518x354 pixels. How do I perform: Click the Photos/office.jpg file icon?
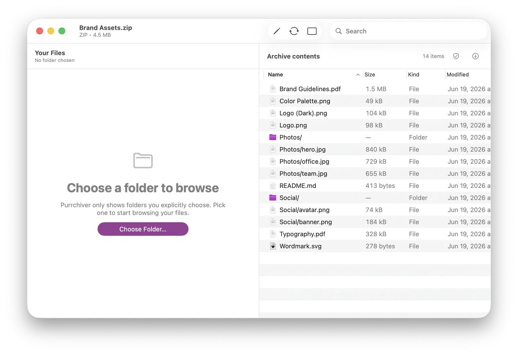[x=273, y=161]
